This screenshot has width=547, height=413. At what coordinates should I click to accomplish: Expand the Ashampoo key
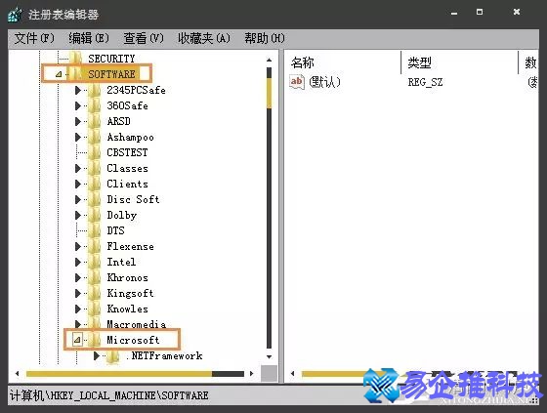78,137
